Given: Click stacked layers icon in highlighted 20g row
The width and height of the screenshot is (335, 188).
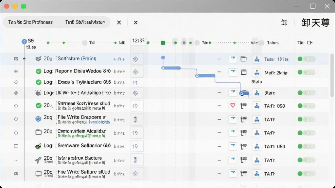Looking at the screenshot, I should [38, 59].
